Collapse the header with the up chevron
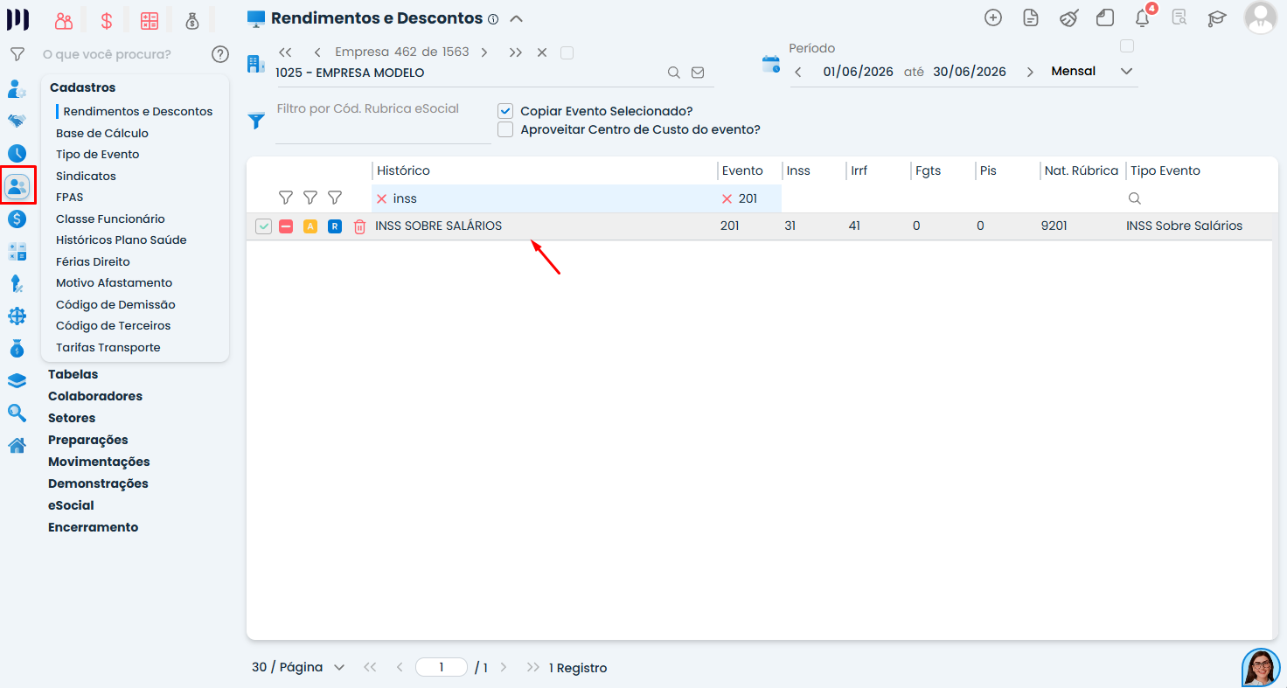Viewport: 1287px width, 688px height. tap(516, 18)
